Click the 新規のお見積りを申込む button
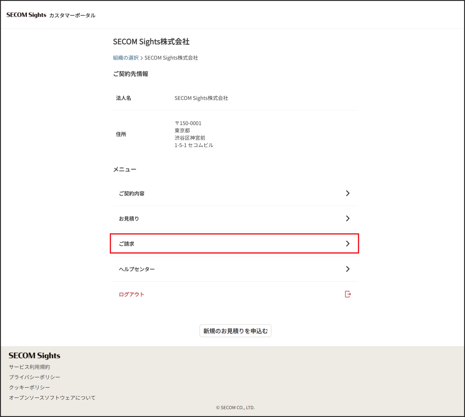The image size is (465, 417). (x=235, y=331)
